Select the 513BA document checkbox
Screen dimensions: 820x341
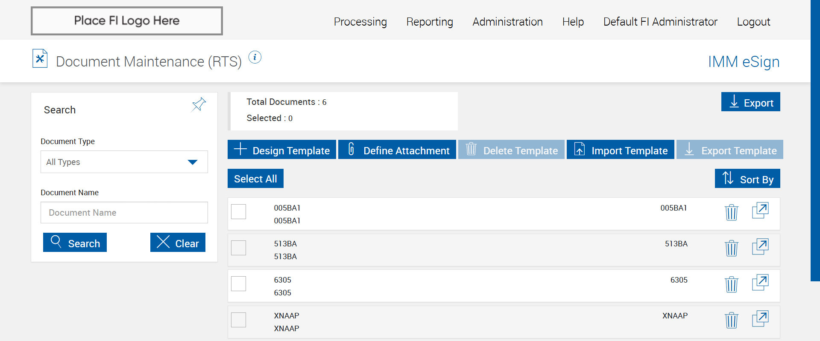point(238,248)
